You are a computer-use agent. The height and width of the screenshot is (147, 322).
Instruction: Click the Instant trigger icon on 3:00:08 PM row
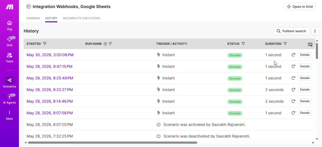158,55
